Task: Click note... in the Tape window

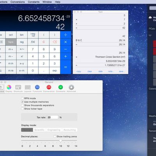Action: click(111, 71)
